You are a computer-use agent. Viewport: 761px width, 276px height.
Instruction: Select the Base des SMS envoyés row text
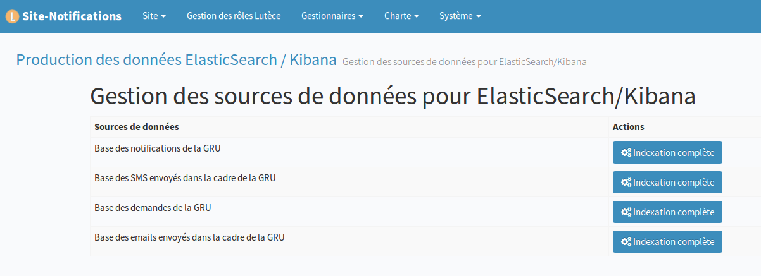(x=185, y=179)
